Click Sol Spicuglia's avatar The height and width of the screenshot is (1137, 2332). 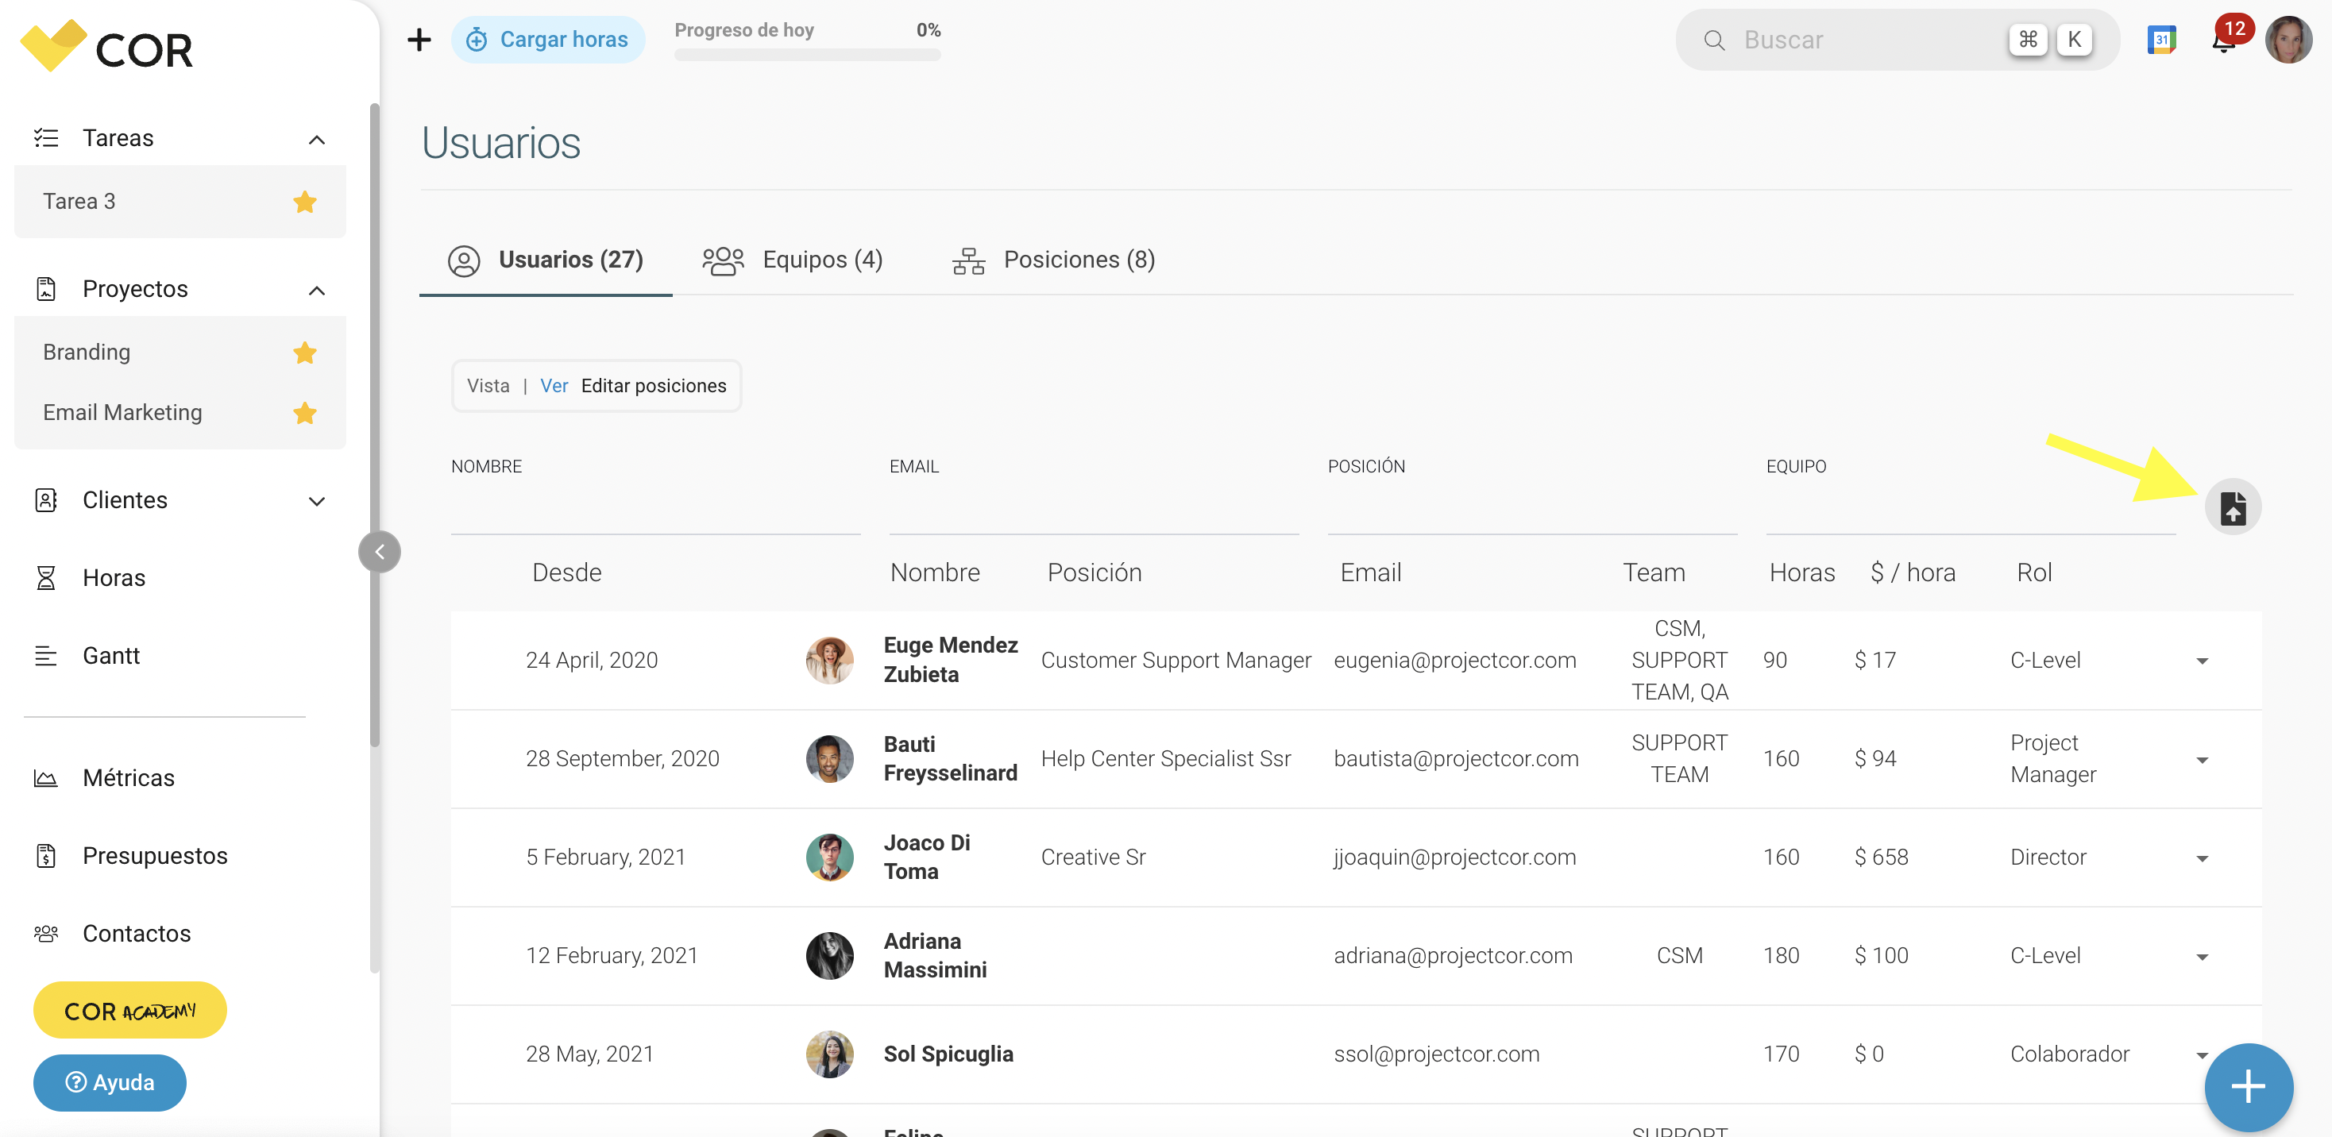(x=829, y=1054)
